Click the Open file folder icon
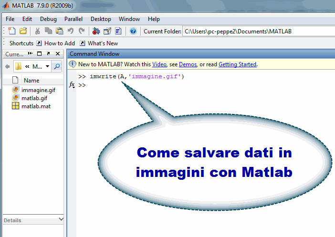335x237 pixels. [x=23, y=31]
